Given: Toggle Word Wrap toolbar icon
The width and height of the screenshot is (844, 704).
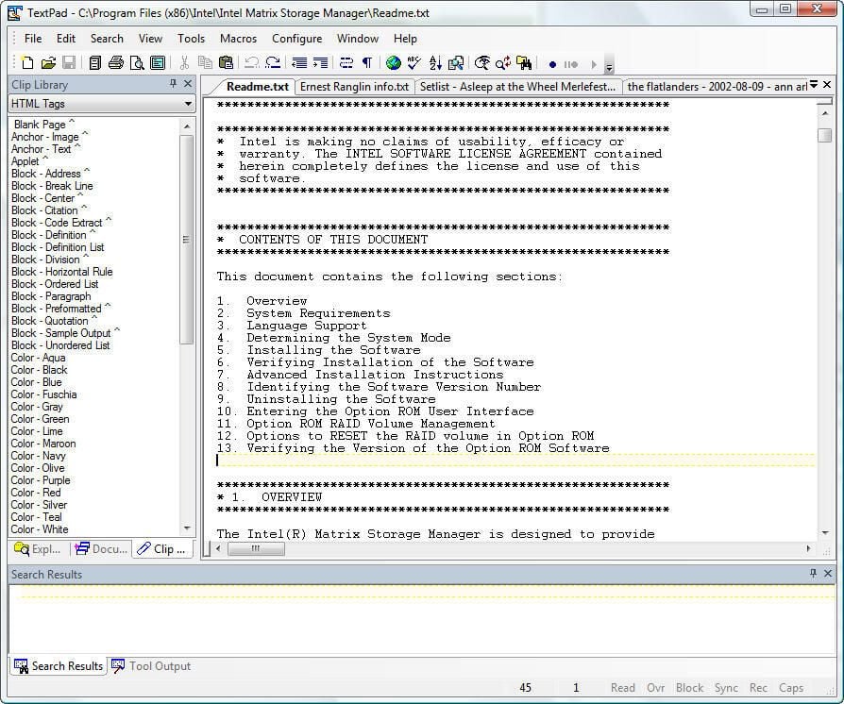Looking at the screenshot, I should coord(346,63).
